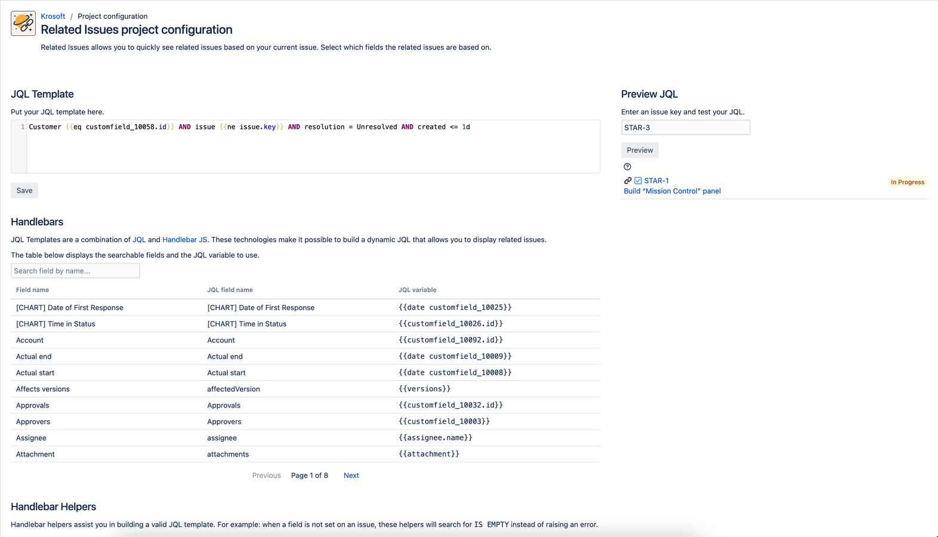
Task: Click the In Progress status badge
Action: click(x=908, y=182)
